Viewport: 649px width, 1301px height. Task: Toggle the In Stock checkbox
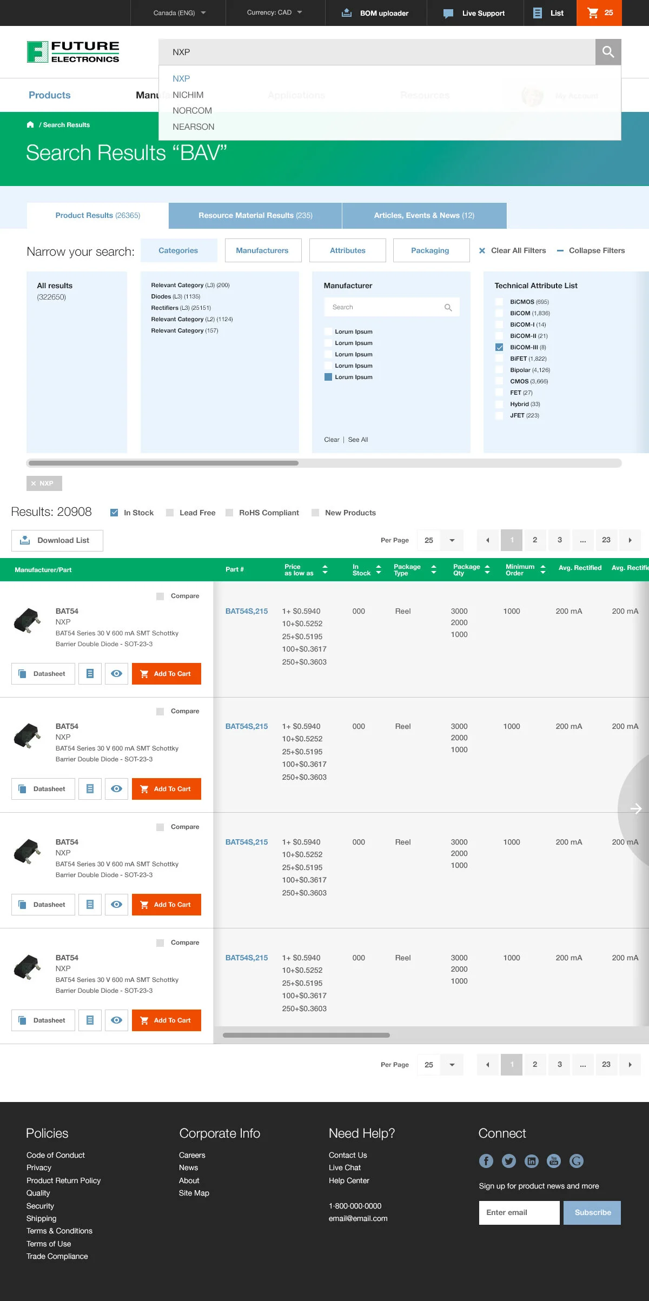[114, 513]
